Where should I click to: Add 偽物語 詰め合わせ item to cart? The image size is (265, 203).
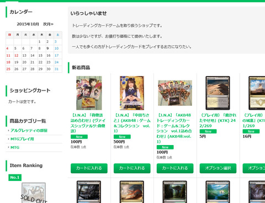tap(89, 168)
